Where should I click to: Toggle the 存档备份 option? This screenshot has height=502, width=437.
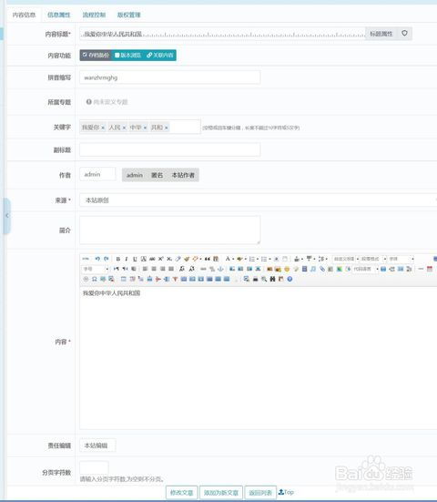click(96, 55)
